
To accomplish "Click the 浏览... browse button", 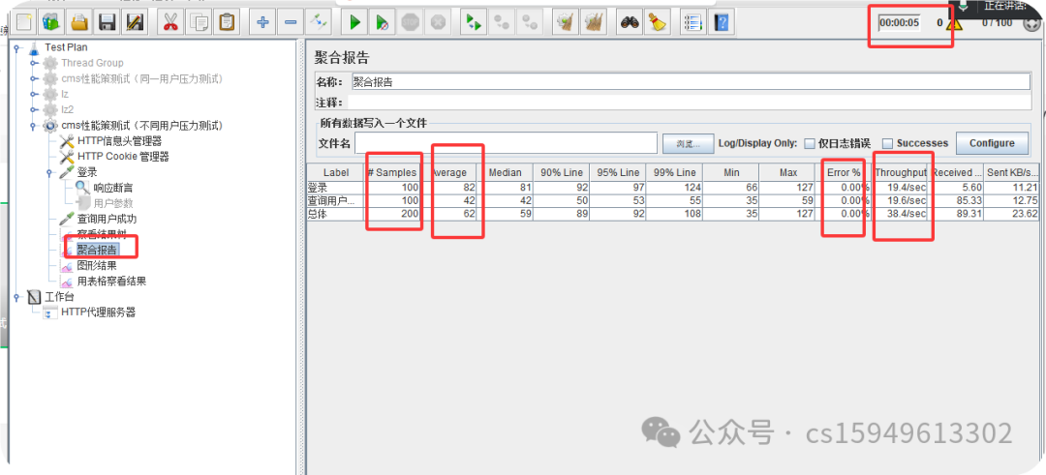I will coord(688,143).
